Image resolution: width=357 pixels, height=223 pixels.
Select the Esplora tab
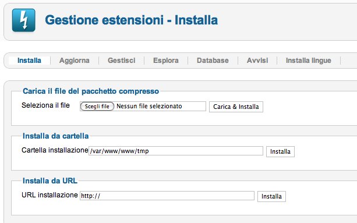tap(166, 61)
